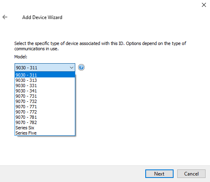Select 9070 - 781 option

coord(45,117)
